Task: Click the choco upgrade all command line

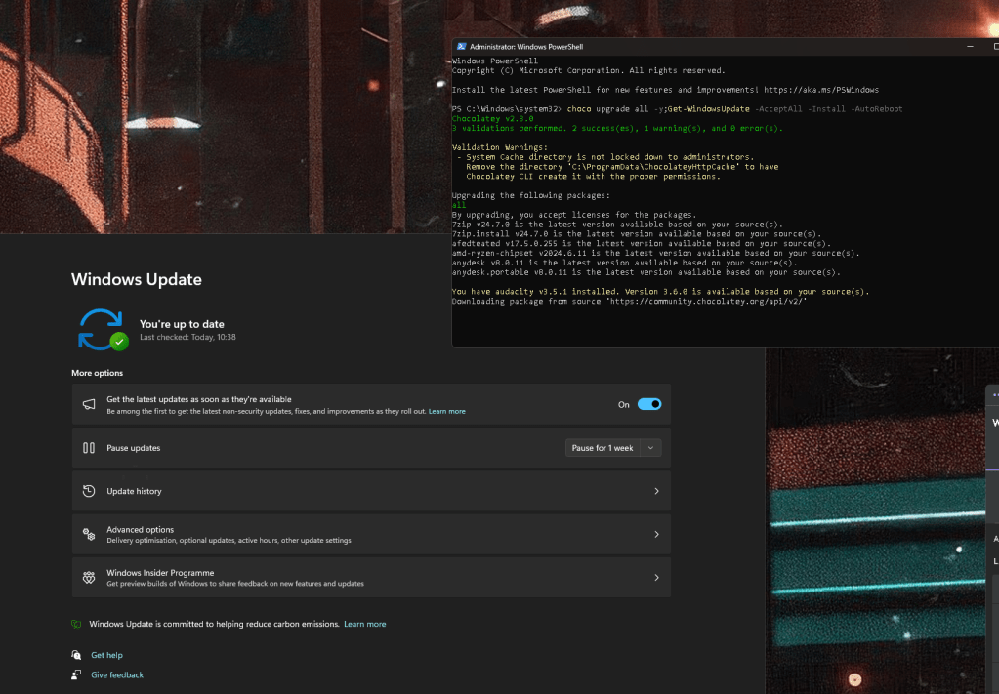Action: [678, 109]
